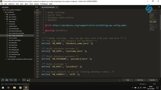Open wp-activate.php in sidebar
161x90 pixels.
click(x=14, y=28)
